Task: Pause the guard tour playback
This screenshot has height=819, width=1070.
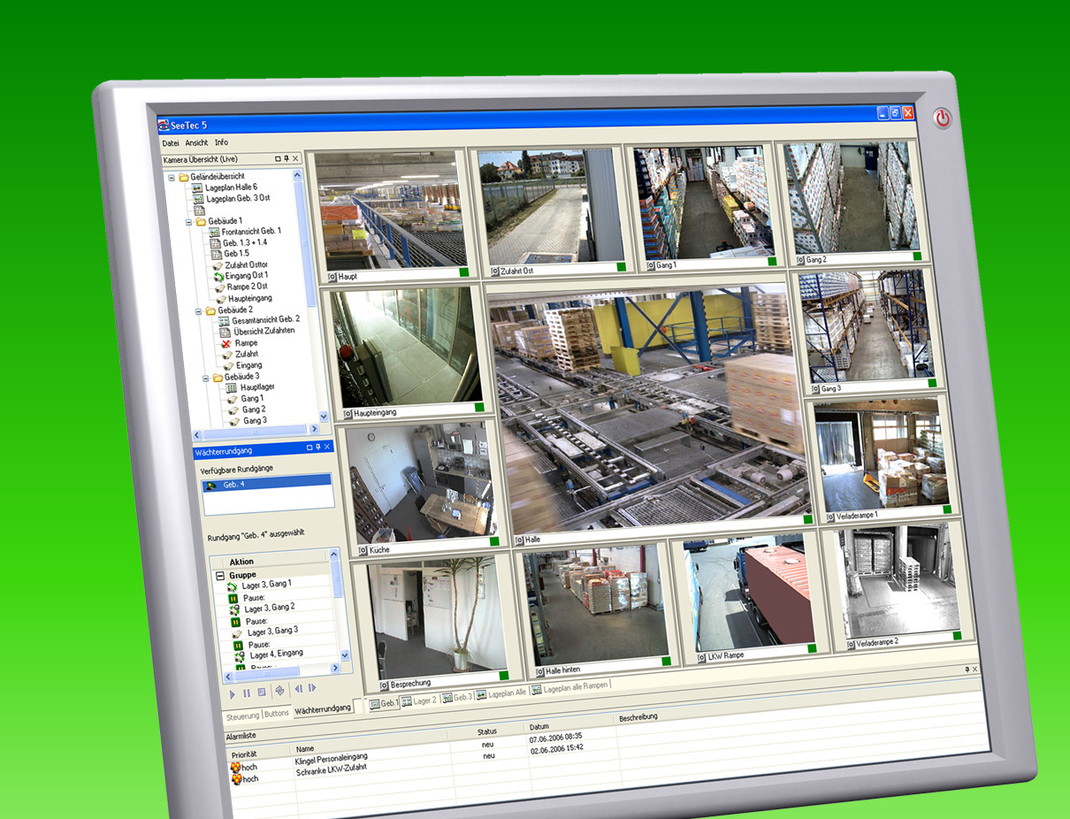Action: (x=247, y=693)
